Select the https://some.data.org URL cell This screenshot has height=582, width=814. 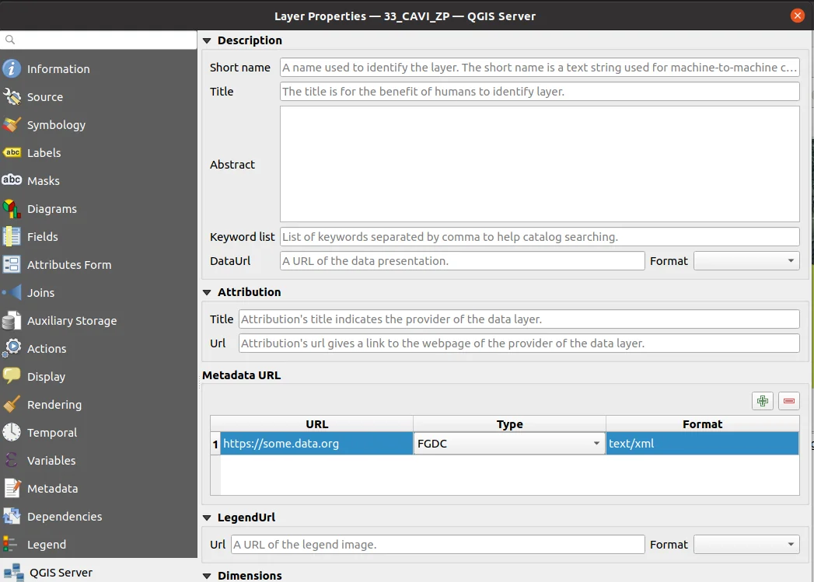click(x=316, y=444)
